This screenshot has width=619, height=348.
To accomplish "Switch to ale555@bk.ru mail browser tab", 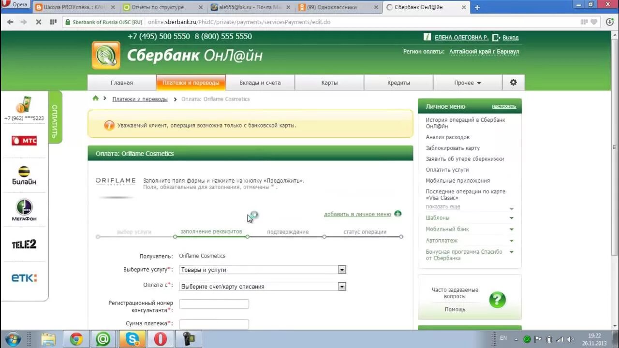I will (251, 7).
